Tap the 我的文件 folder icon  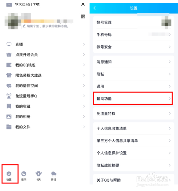9,127
